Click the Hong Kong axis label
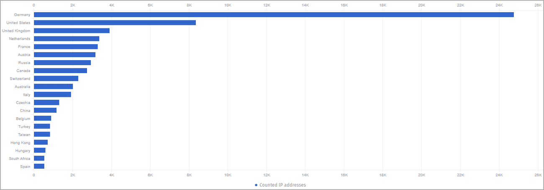Viewport: 544px width, 190px height. [21, 142]
